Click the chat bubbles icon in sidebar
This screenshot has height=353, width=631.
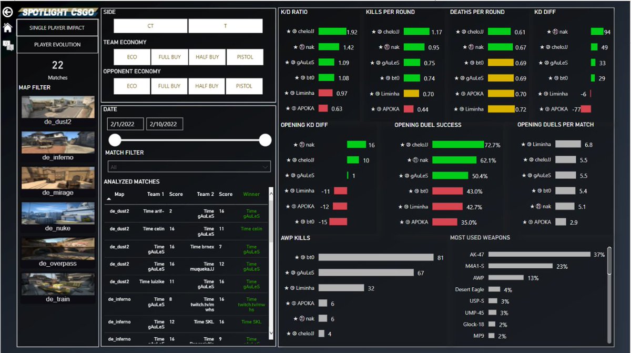tap(8, 46)
